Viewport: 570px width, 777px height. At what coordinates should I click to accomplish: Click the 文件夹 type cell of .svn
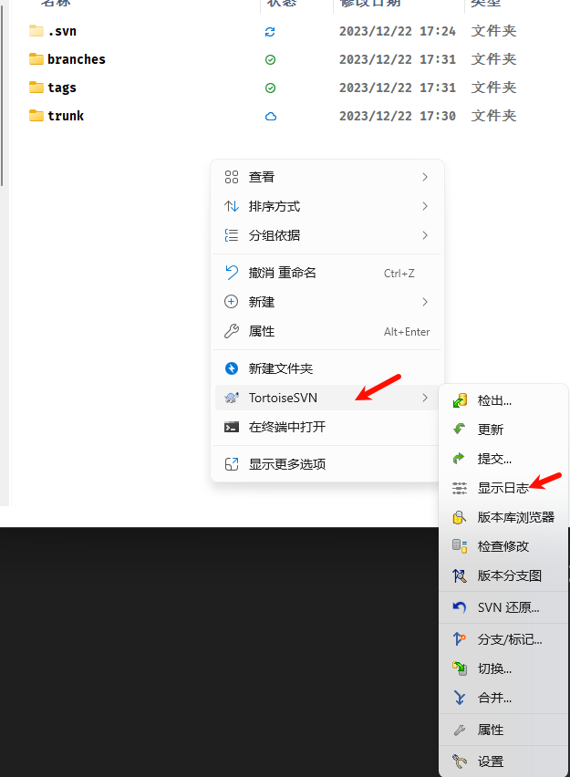click(493, 31)
